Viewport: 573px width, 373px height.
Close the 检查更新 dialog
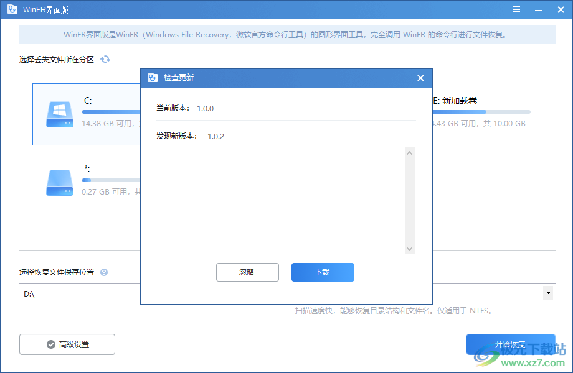tap(420, 78)
